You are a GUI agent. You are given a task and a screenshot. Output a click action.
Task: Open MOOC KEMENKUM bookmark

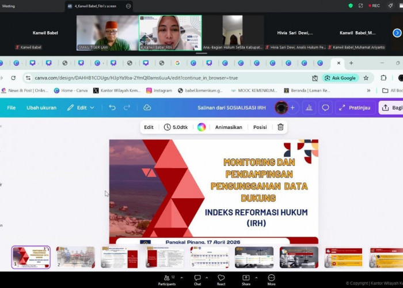pyautogui.click(x=254, y=90)
